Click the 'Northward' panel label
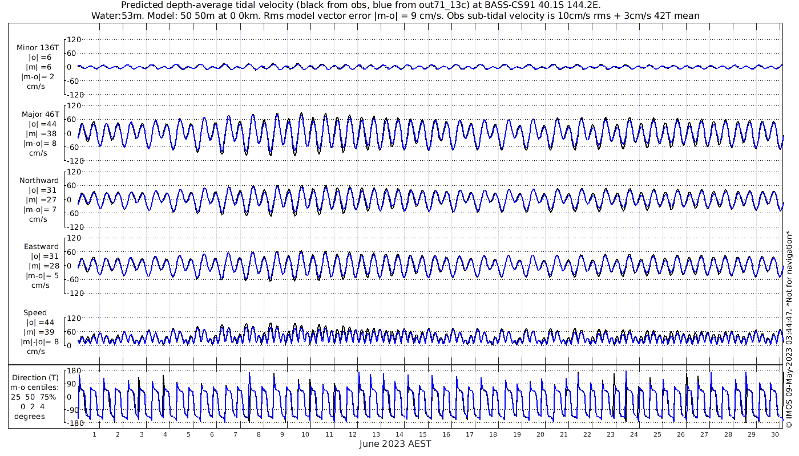Image resolution: width=799 pixels, height=456 pixels. coord(39,181)
